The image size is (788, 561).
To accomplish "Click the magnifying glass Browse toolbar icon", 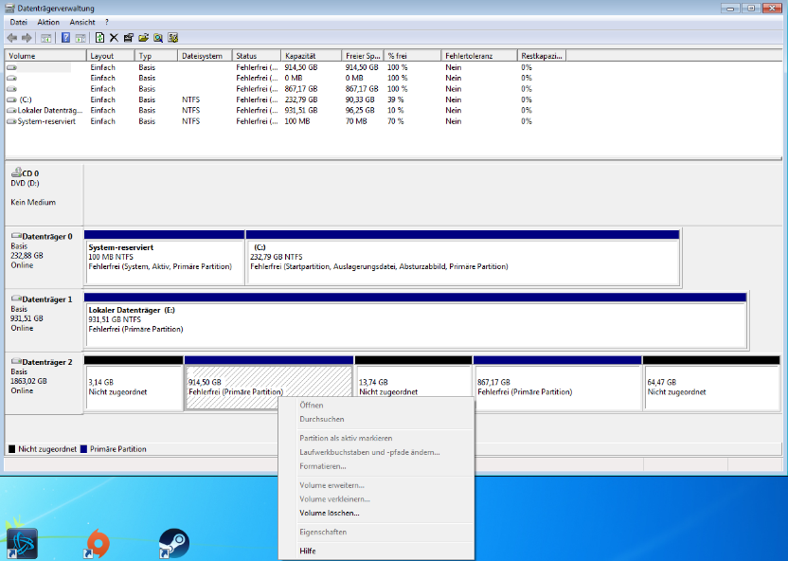I will click(158, 38).
